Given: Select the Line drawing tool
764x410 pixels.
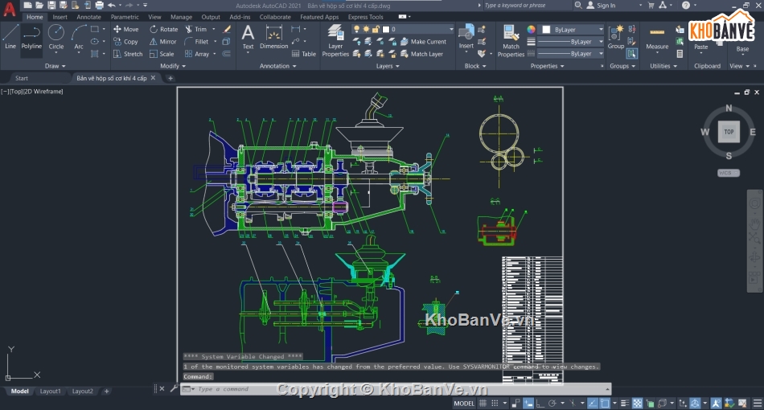Looking at the screenshot, I should coord(10,38).
